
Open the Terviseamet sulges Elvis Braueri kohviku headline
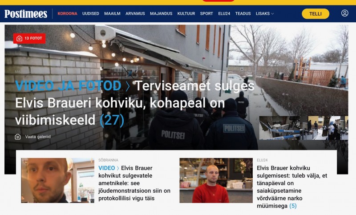[x=135, y=103]
